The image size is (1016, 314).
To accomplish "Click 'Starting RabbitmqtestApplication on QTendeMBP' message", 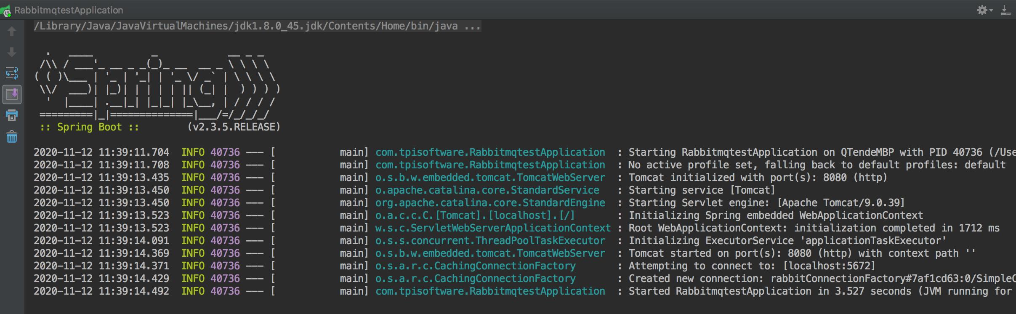I will 822,152.
